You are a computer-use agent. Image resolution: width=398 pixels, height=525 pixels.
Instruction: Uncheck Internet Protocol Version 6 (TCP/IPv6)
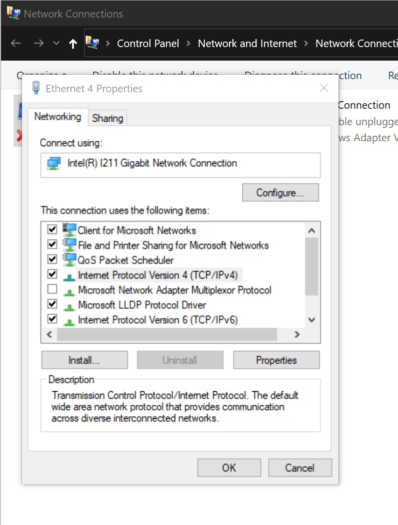coord(52,319)
